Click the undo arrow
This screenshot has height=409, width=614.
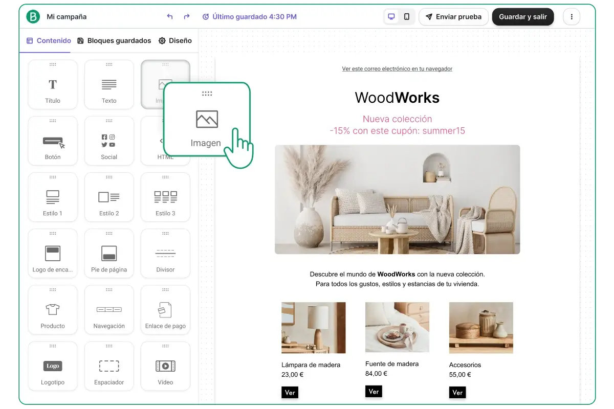point(170,17)
